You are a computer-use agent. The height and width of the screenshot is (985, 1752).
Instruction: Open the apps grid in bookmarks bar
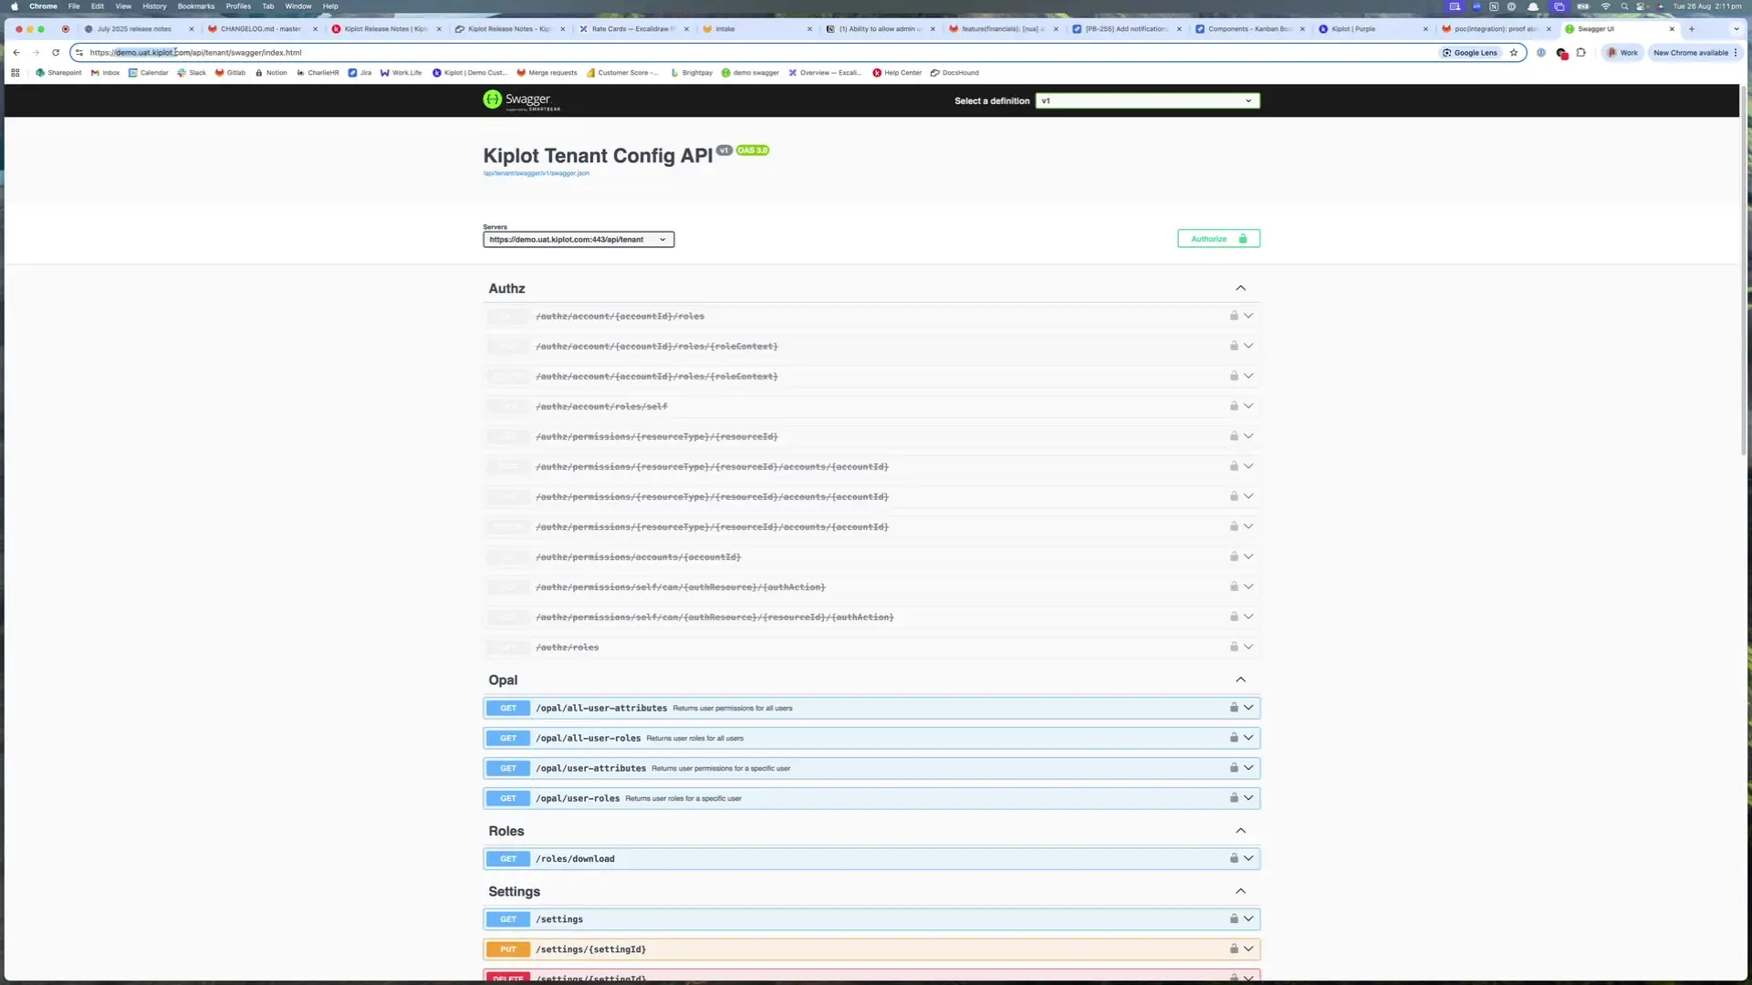click(x=15, y=73)
